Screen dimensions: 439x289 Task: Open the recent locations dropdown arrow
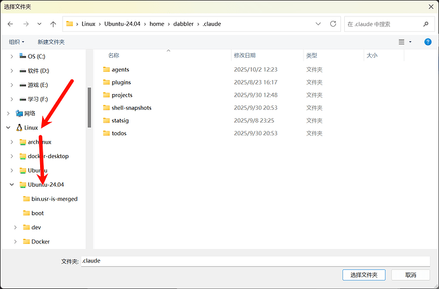39,24
